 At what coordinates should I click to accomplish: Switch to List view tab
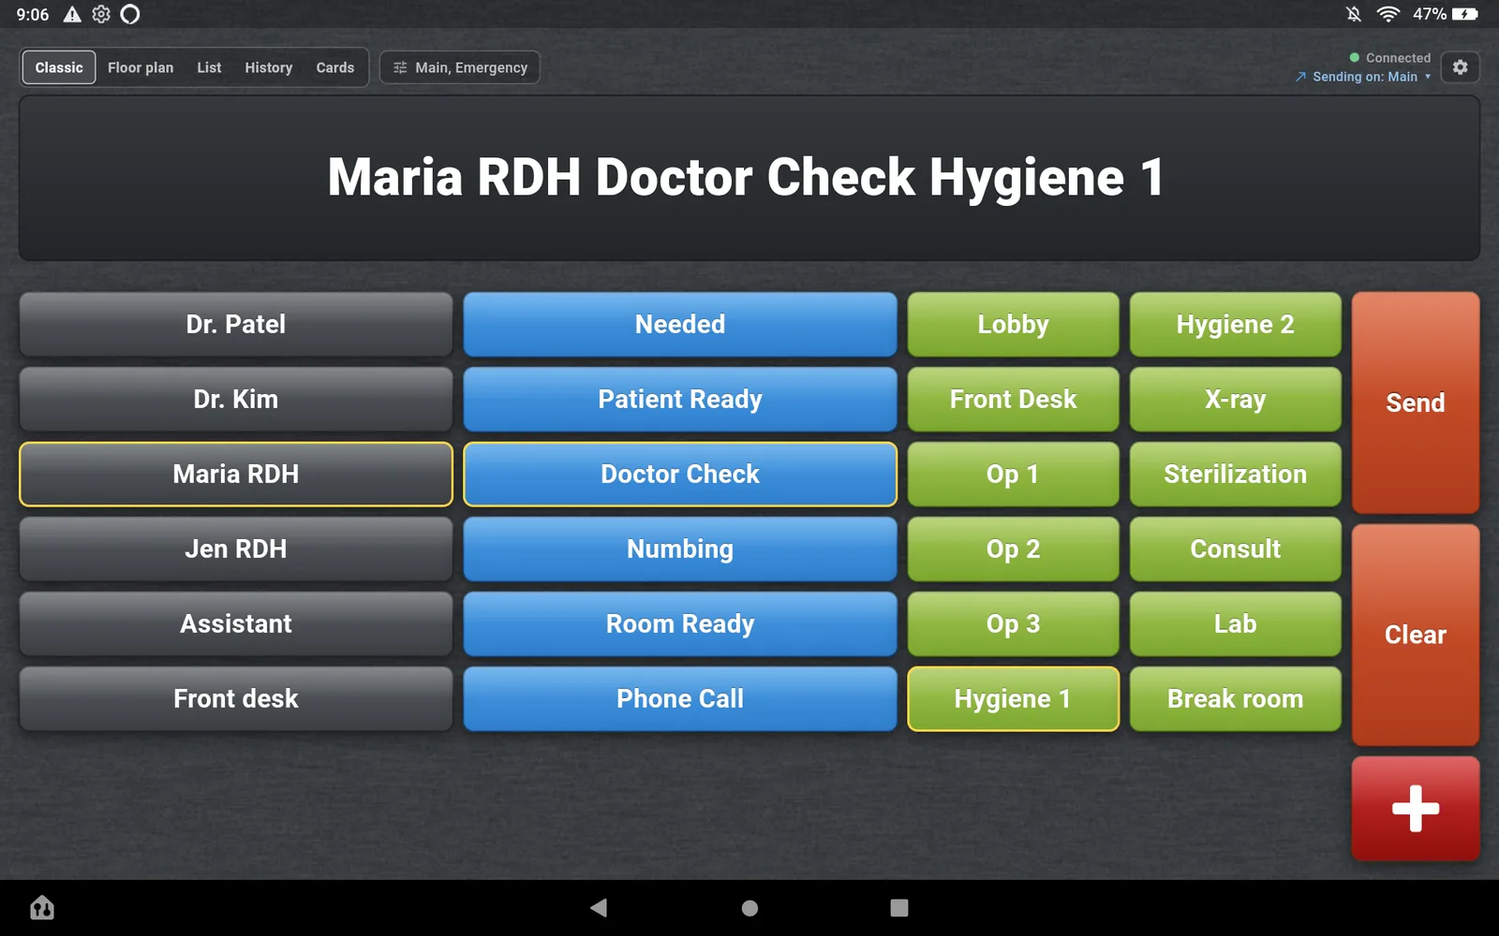(209, 67)
